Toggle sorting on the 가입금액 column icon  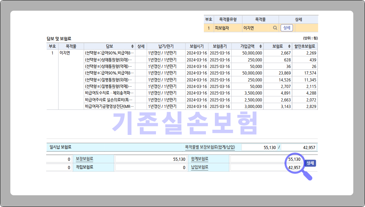tap(261, 46)
